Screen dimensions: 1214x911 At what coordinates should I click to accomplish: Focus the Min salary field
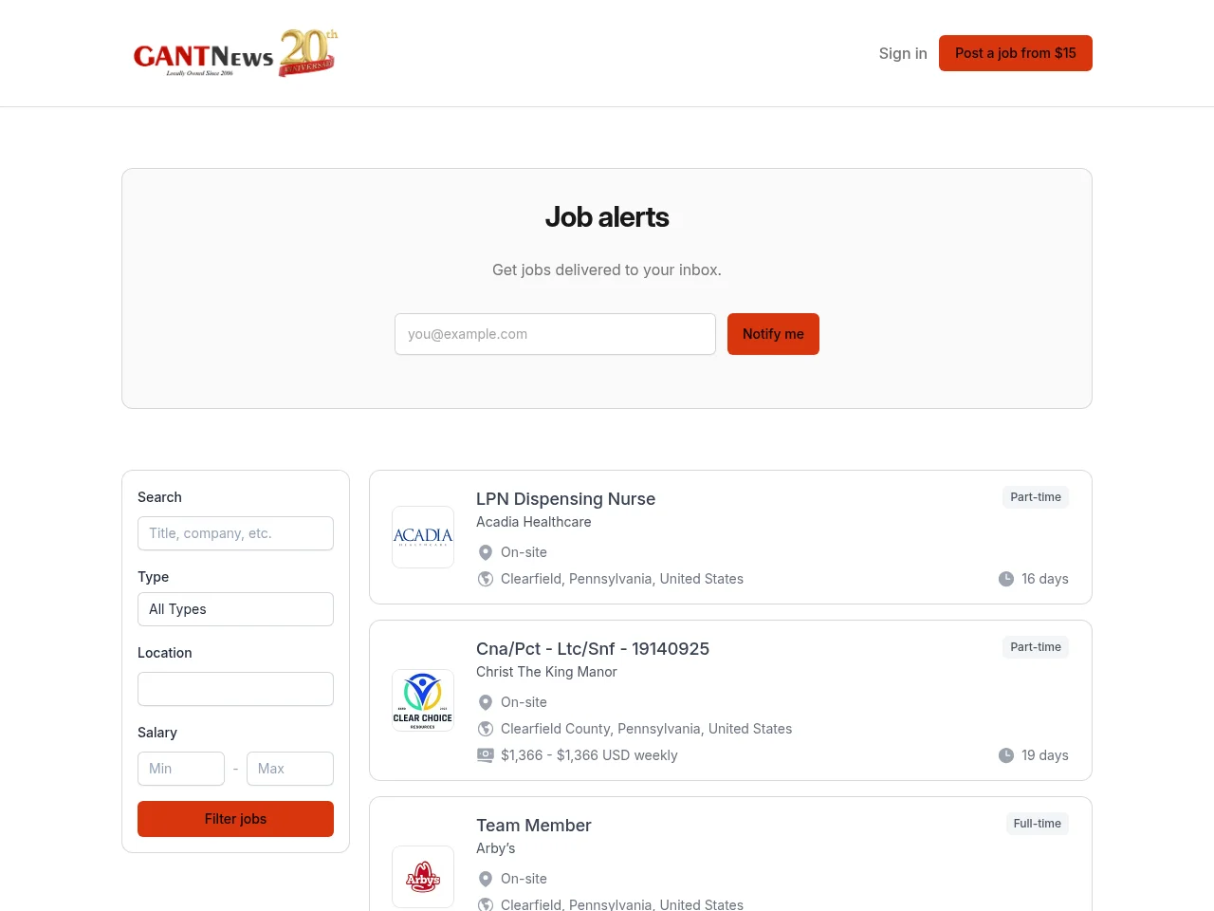point(181,769)
